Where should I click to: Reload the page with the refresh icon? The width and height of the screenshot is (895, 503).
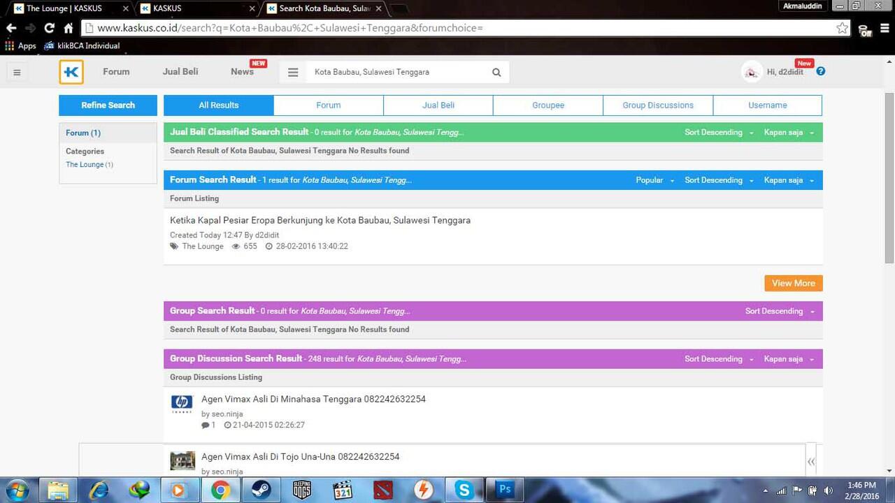tap(49, 28)
